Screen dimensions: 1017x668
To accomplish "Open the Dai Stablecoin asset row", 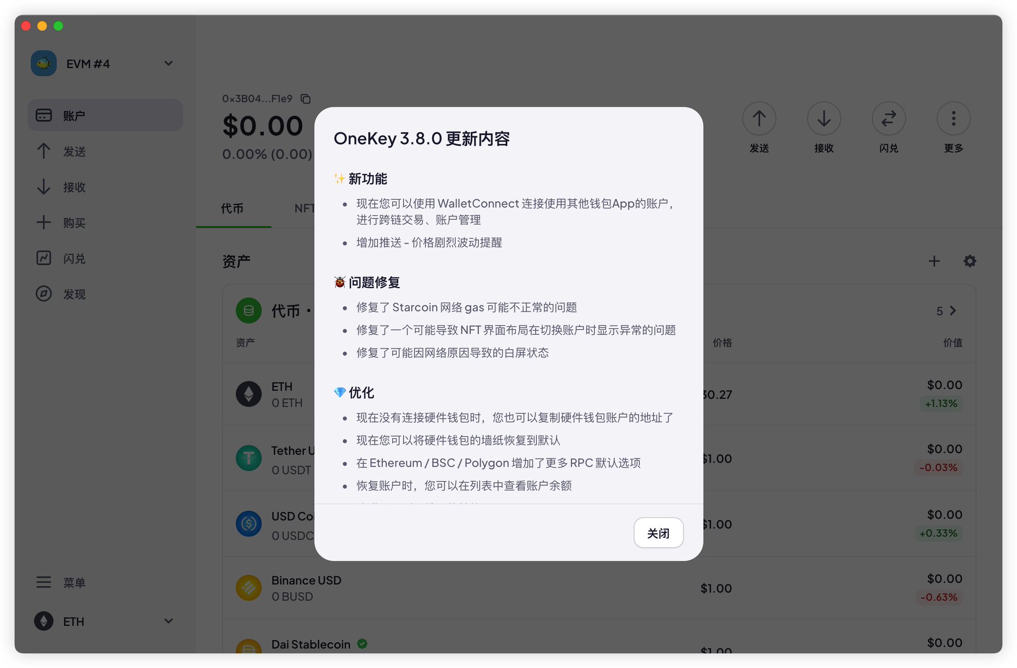I will click(x=599, y=637).
